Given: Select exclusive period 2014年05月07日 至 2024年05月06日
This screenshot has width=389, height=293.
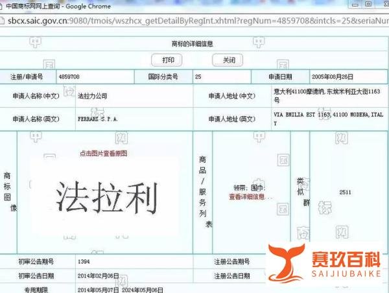Looking at the screenshot, I should coord(121,290).
